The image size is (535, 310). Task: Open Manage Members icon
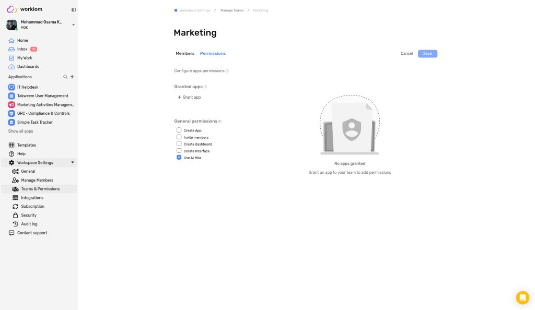pyautogui.click(x=15, y=180)
